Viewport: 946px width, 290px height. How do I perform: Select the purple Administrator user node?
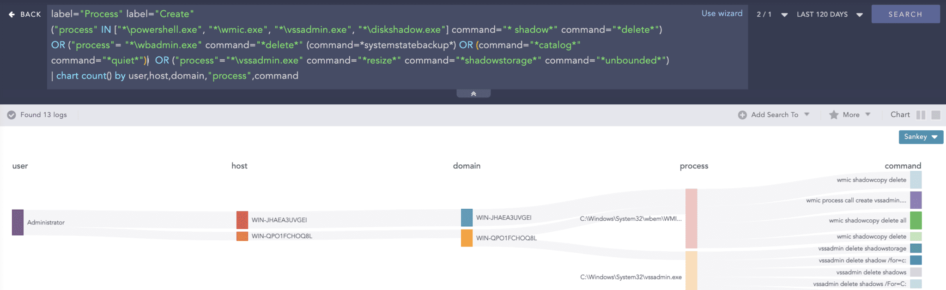18,222
